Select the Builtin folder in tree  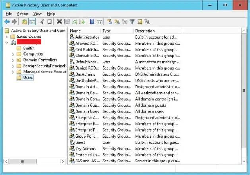29,48
